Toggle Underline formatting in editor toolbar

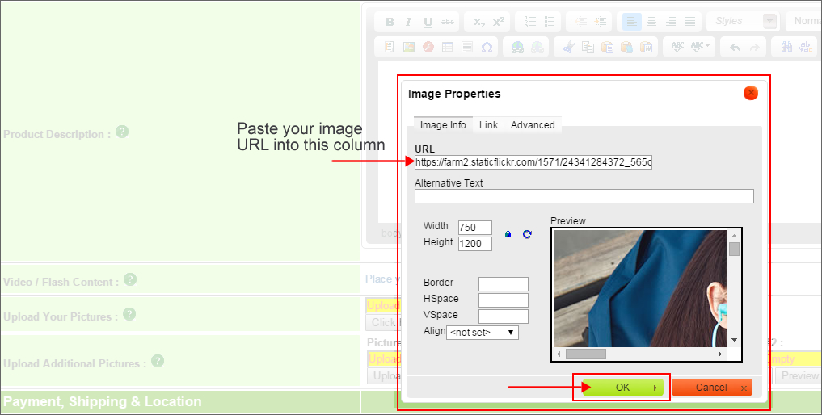[x=428, y=22]
